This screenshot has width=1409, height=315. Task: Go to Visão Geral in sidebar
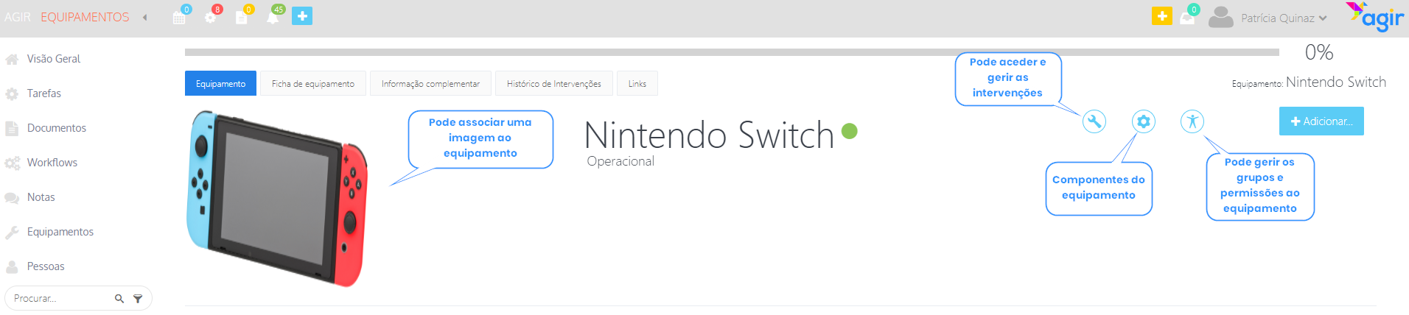[x=54, y=59]
